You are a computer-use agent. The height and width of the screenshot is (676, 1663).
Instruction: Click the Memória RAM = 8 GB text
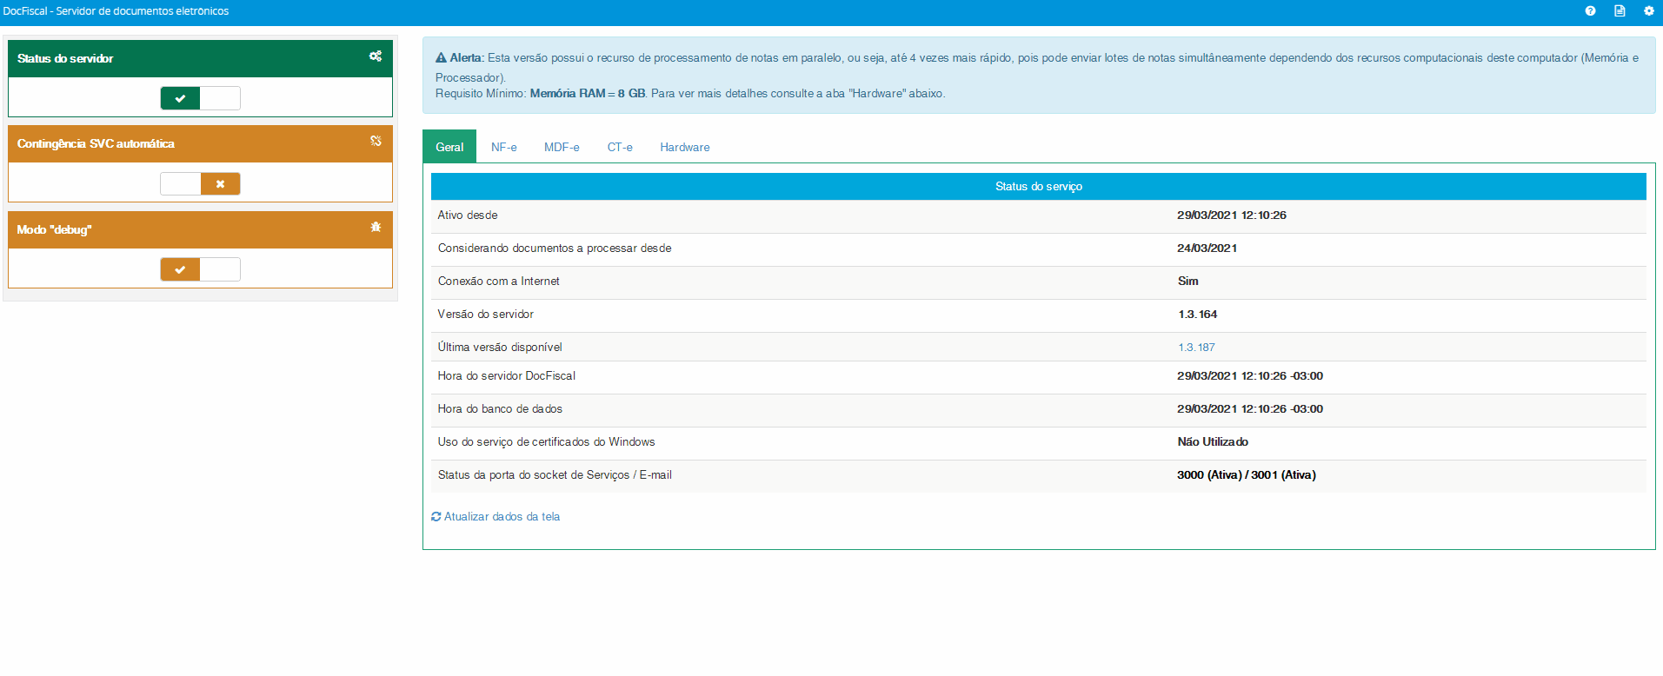(588, 94)
